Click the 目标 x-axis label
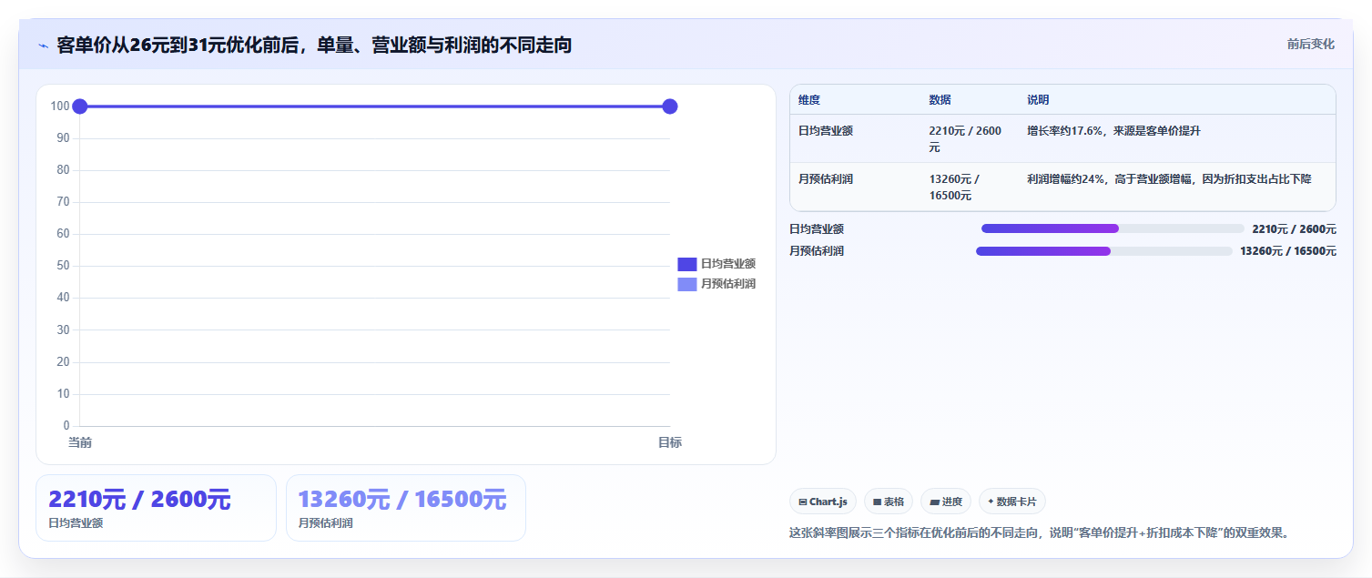This screenshot has height=578, width=1372. click(670, 442)
